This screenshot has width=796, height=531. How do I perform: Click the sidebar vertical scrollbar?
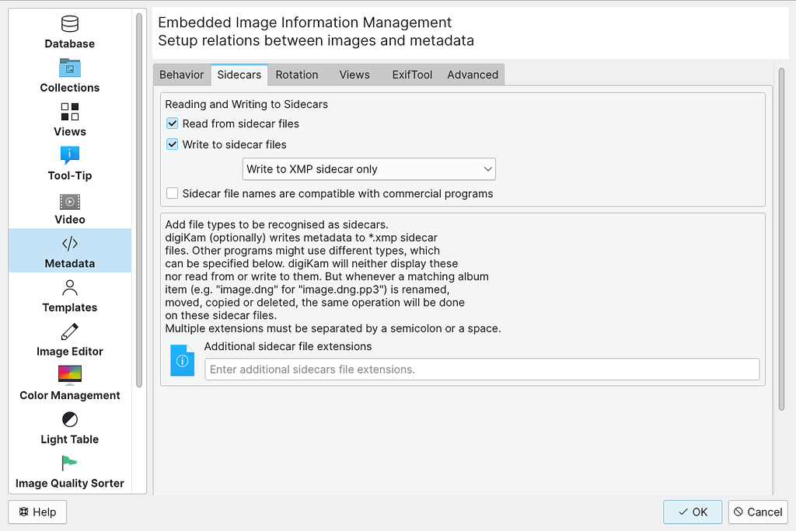coord(139,200)
